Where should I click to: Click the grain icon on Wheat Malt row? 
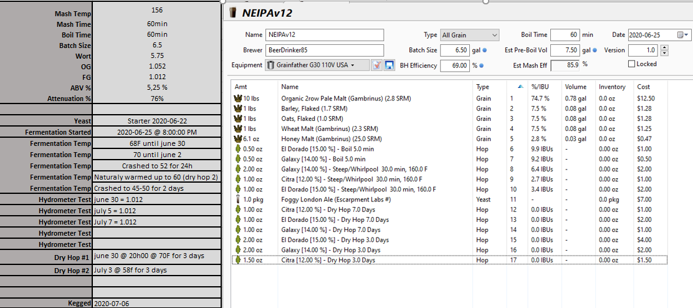pos(238,128)
